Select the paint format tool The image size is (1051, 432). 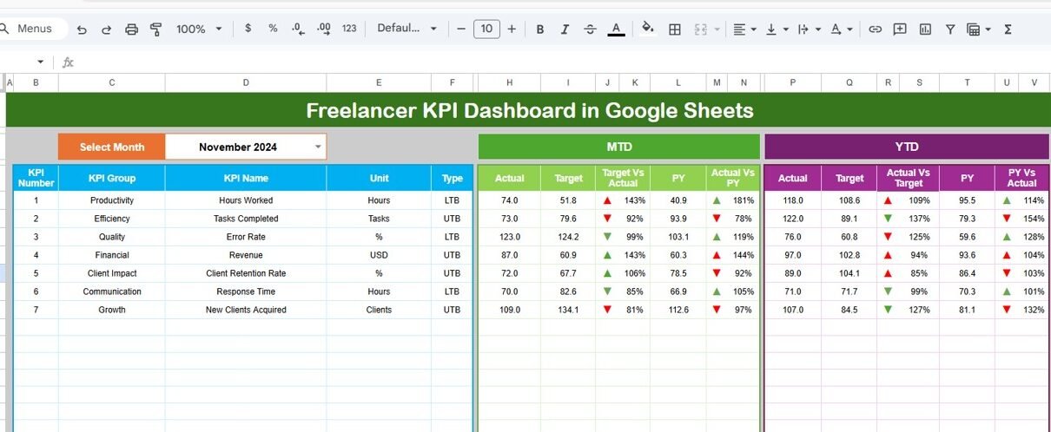(156, 29)
